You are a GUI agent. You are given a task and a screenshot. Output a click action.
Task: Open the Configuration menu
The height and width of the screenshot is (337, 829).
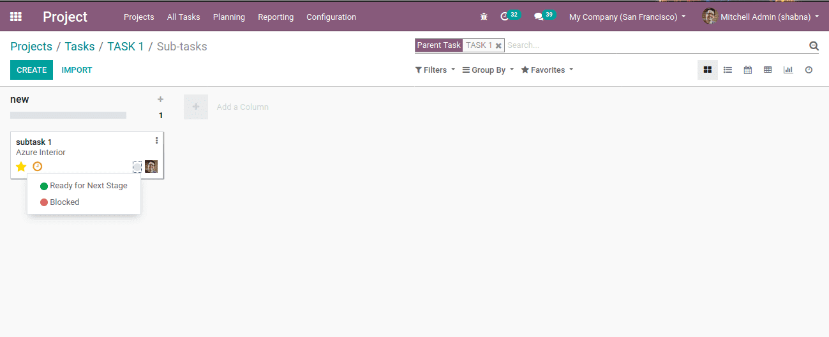click(331, 17)
